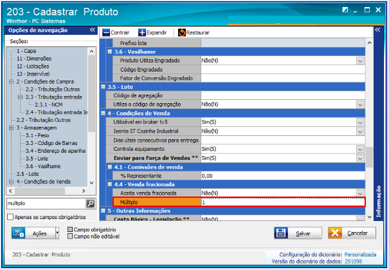Click property grid scrollbar down arrow
This screenshot has width=389, height=270.
click(x=369, y=217)
